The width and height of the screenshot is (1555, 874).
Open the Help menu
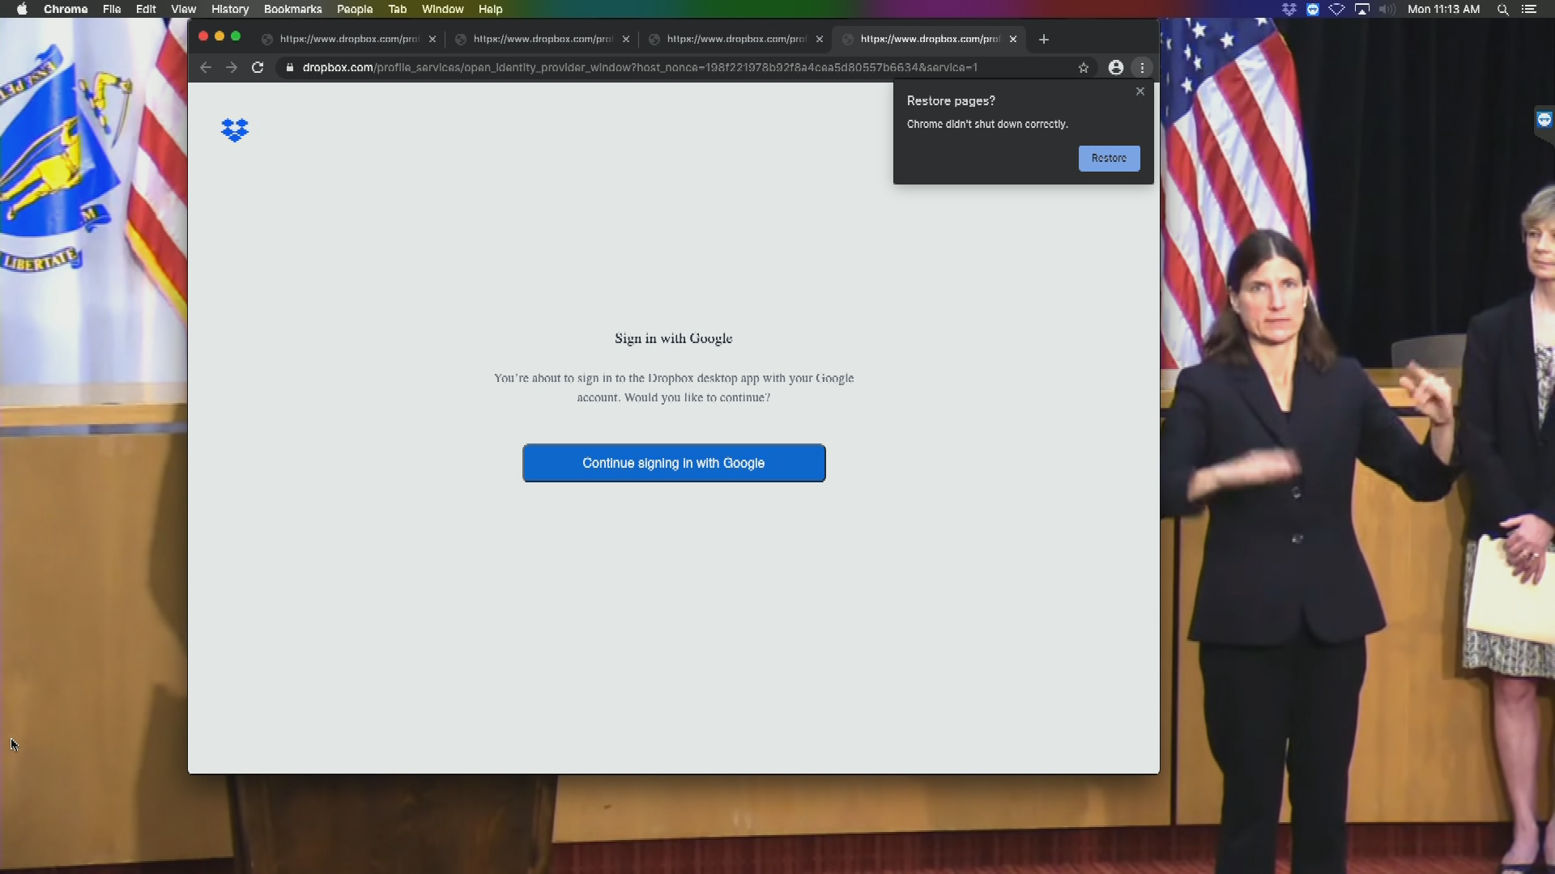click(490, 9)
